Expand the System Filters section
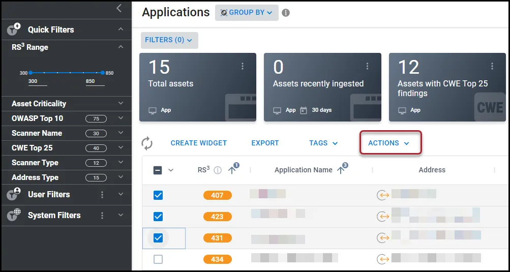 [x=121, y=215]
